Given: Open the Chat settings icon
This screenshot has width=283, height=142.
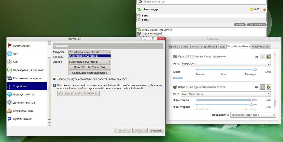Looking at the screenshot, I should [x=10, y=54].
